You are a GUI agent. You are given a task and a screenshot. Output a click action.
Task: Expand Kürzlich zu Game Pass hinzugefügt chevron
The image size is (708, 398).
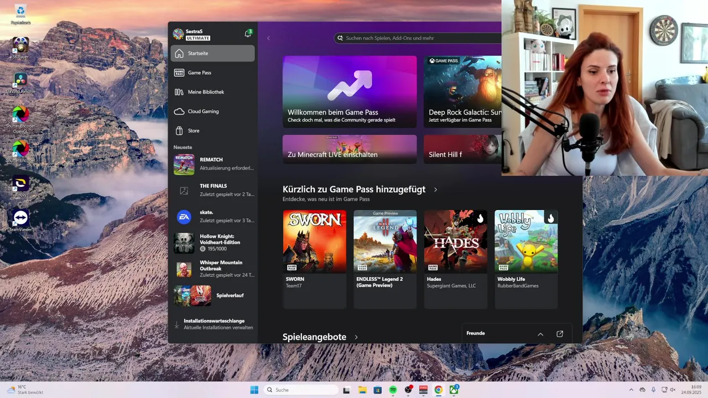tap(435, 190)
